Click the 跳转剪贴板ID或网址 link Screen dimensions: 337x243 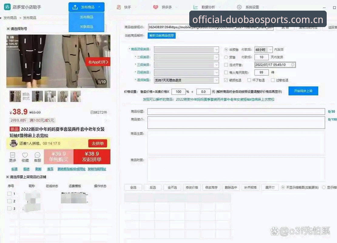coord(72,169)
